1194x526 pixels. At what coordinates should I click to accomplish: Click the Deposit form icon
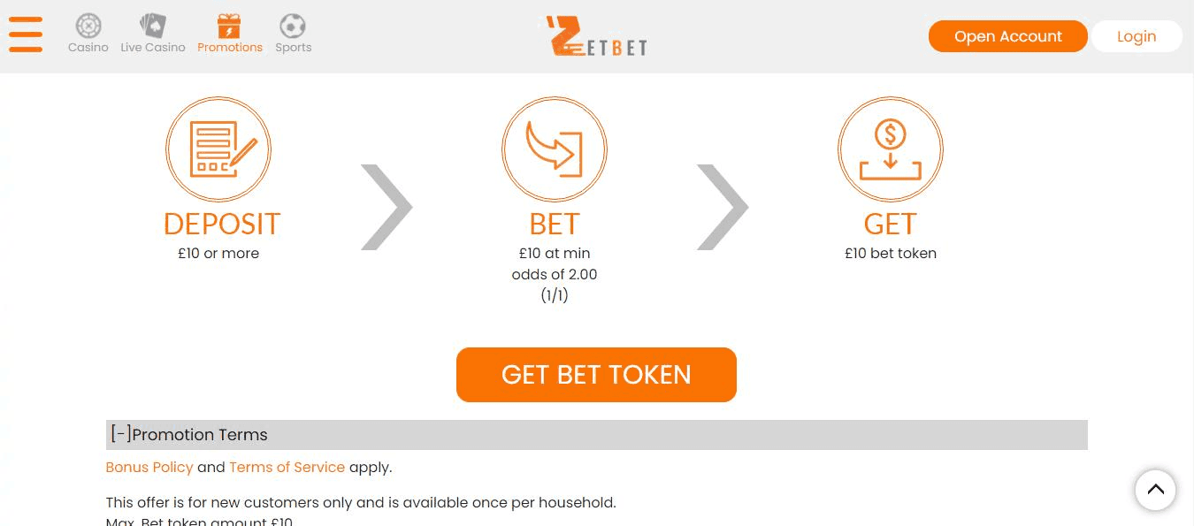point(218,149)
